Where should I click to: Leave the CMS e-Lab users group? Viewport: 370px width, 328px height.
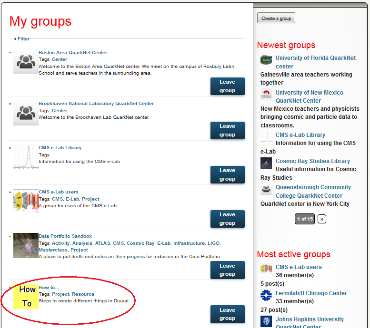[228, 219]
